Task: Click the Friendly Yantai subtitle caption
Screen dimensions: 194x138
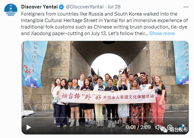Action: tap(102, 128)
